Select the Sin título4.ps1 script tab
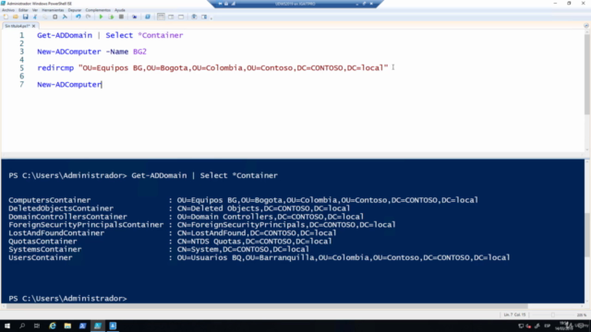 (17, 26)
